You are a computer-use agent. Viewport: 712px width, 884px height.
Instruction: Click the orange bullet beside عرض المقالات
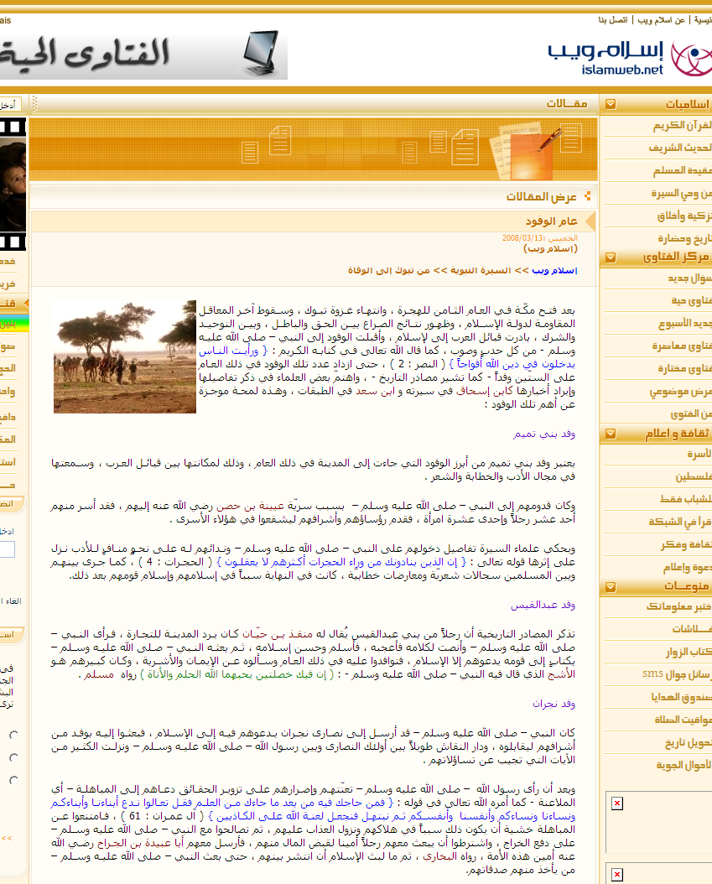tap(587, 196)
